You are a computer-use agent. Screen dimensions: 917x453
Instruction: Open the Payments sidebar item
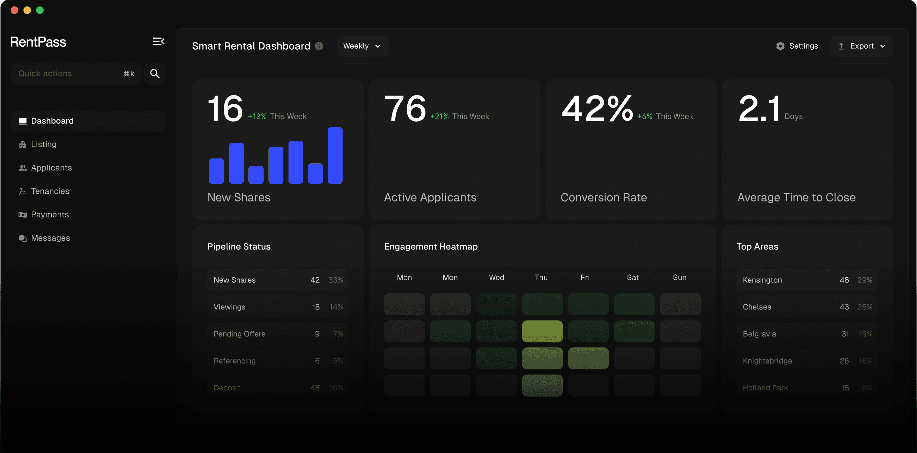tap(50, 215)
